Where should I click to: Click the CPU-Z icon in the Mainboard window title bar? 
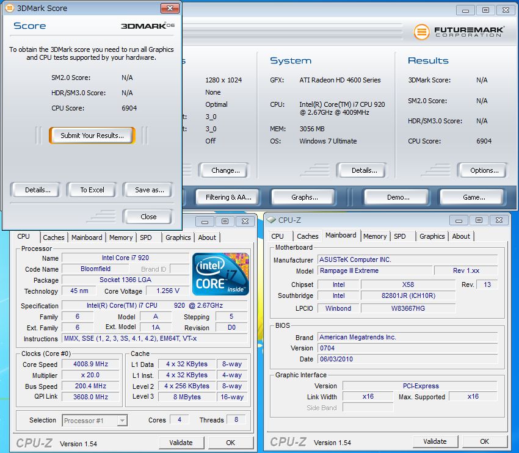(271, 220)
